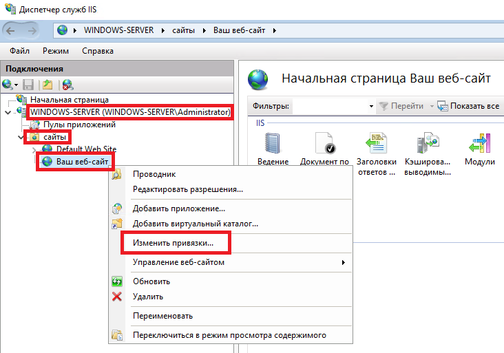
Task: Click the virtual directory folder icon in menu
Action: point(117,224)
